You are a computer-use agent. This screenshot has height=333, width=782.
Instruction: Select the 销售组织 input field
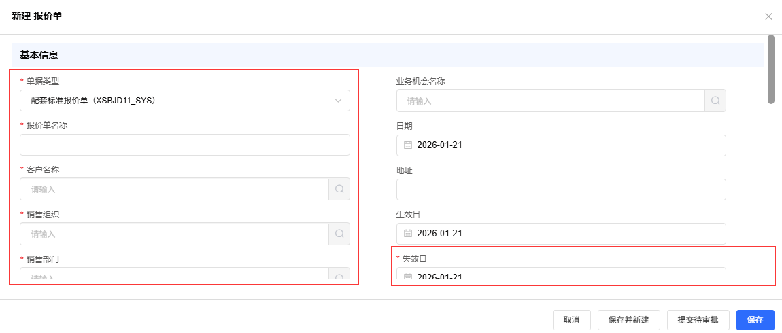(175, 234)
